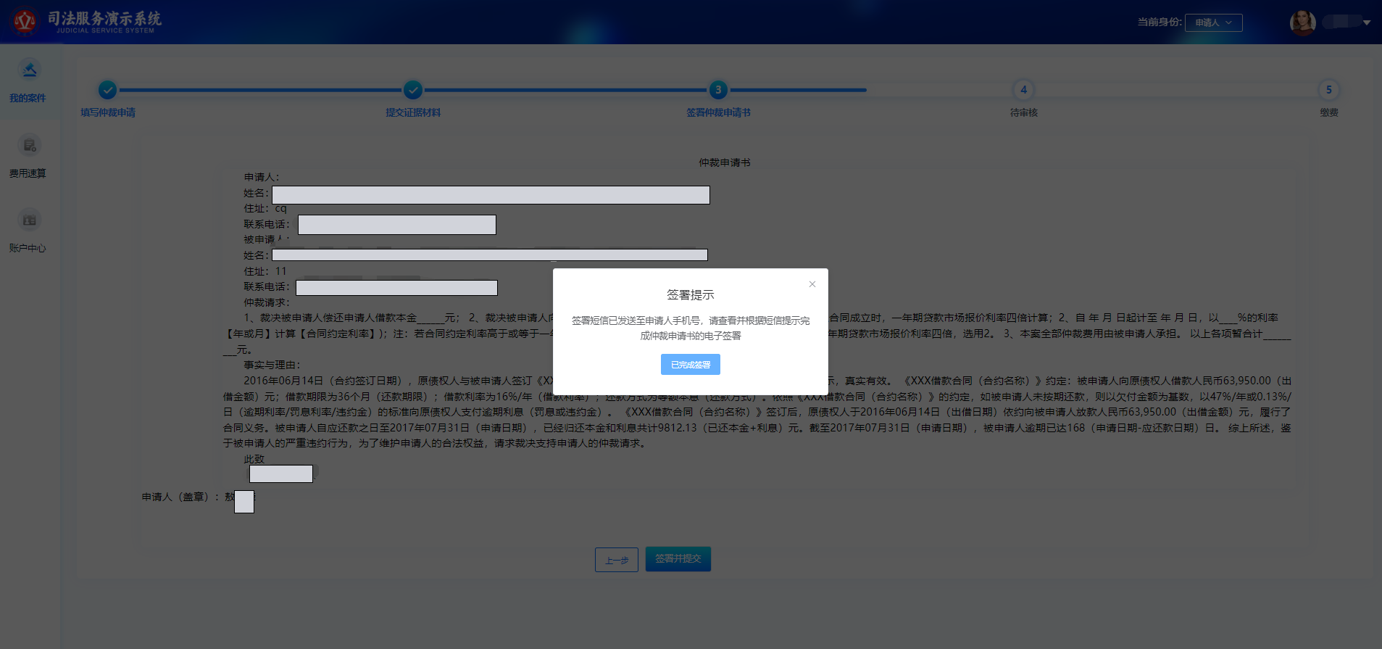Click the judicial system logo emblem
Image resolution: width=1382 pixels, height=649 pixels.
tap(25, 22)
